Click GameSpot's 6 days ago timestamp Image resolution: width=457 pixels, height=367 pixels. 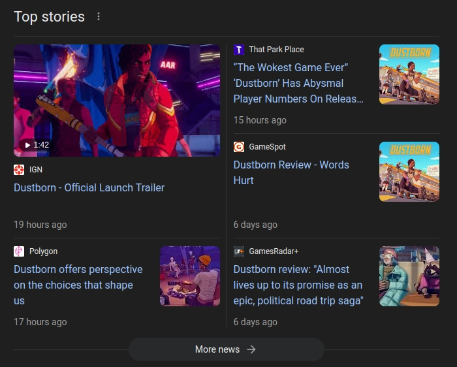pyautogui.click(x=255, y=225)
